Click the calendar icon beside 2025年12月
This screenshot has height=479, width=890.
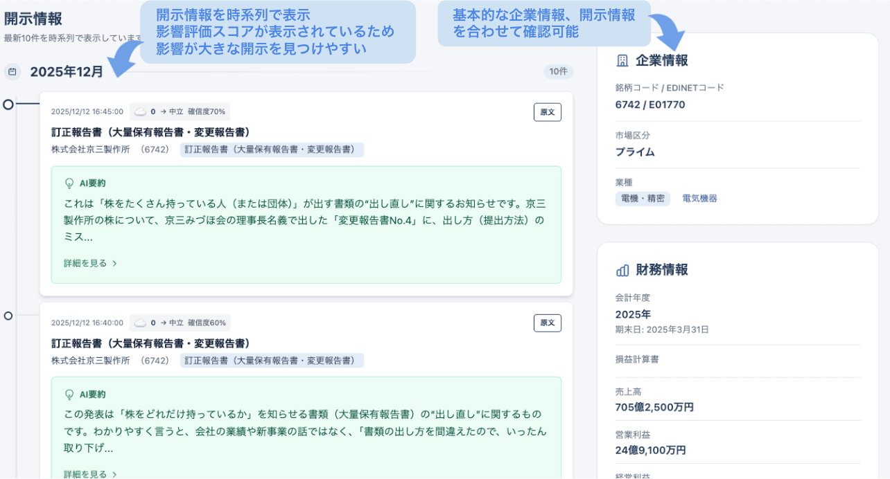click(12, 71)
